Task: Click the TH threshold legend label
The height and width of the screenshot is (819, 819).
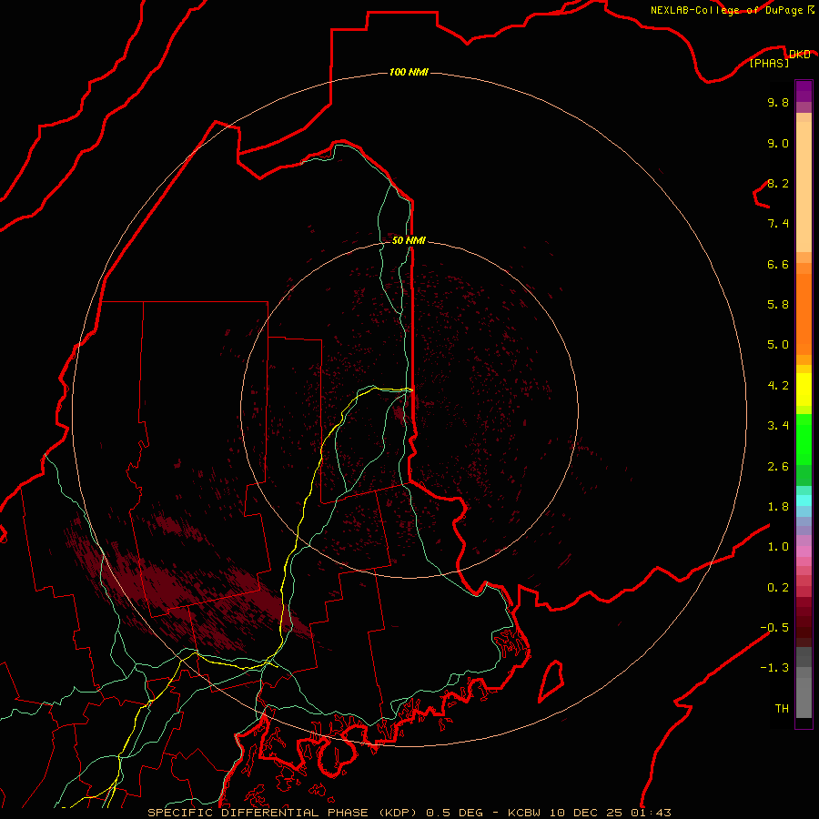Action: point(782,709)
